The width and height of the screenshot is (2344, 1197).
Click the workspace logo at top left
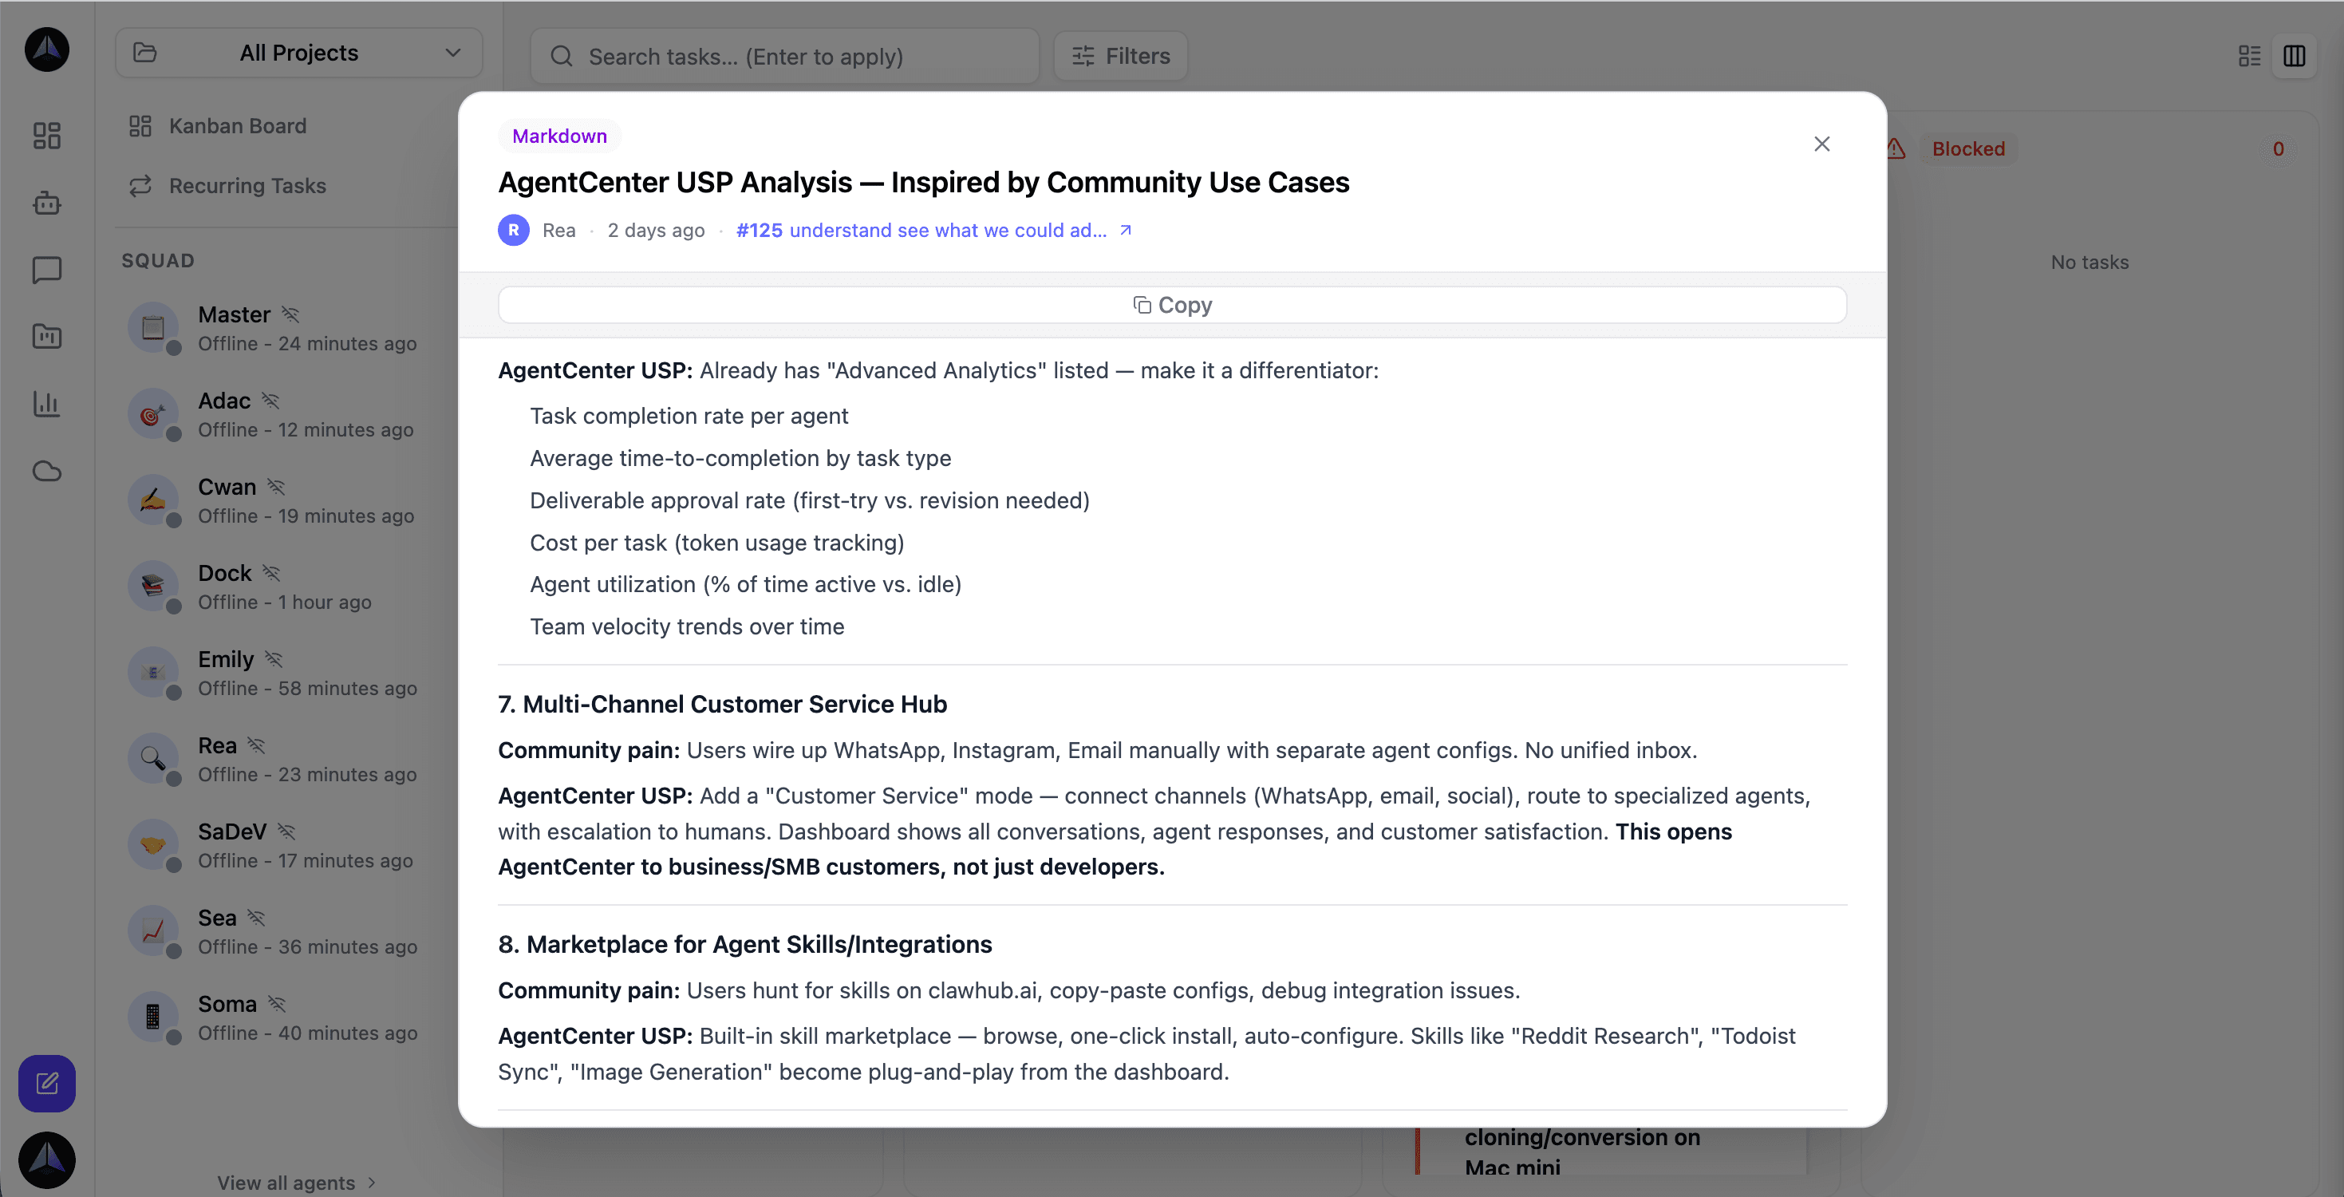46,50
